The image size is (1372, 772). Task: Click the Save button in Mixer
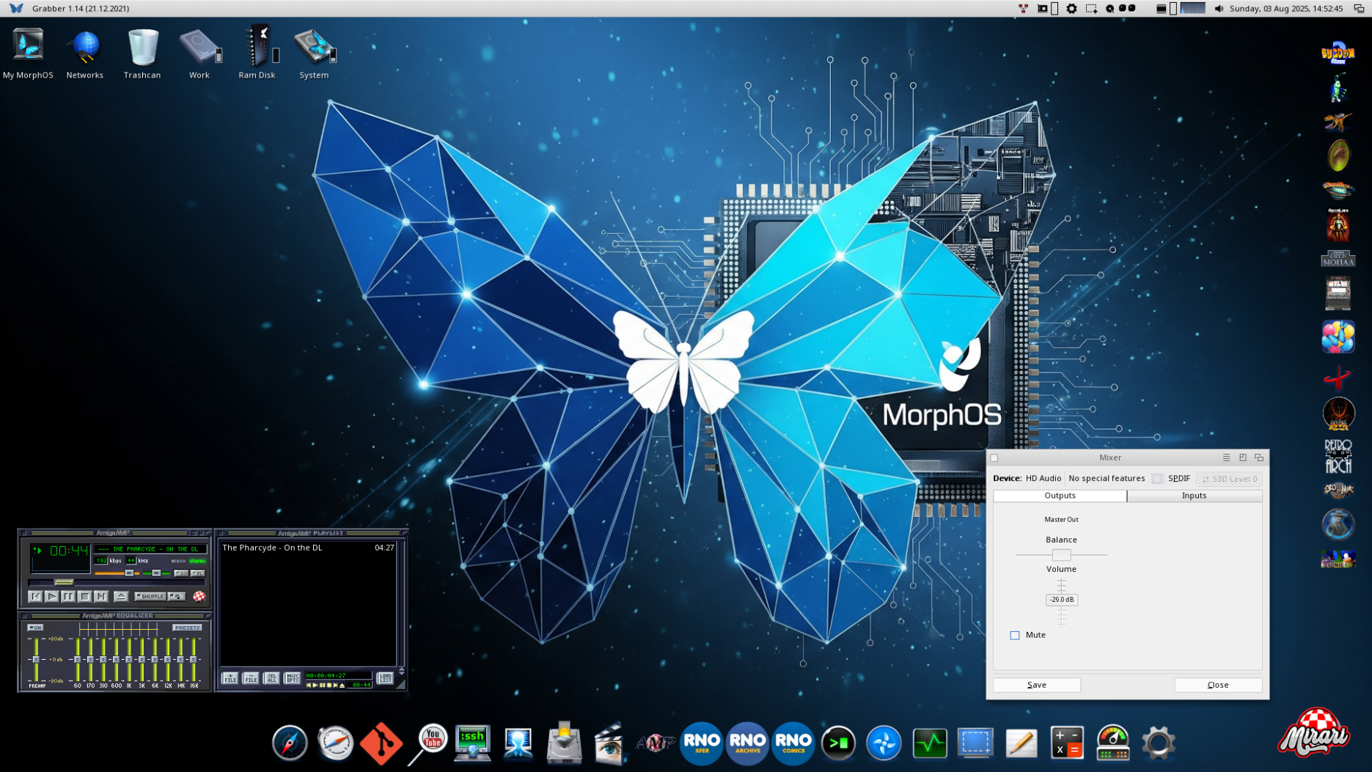point(1036,685)
